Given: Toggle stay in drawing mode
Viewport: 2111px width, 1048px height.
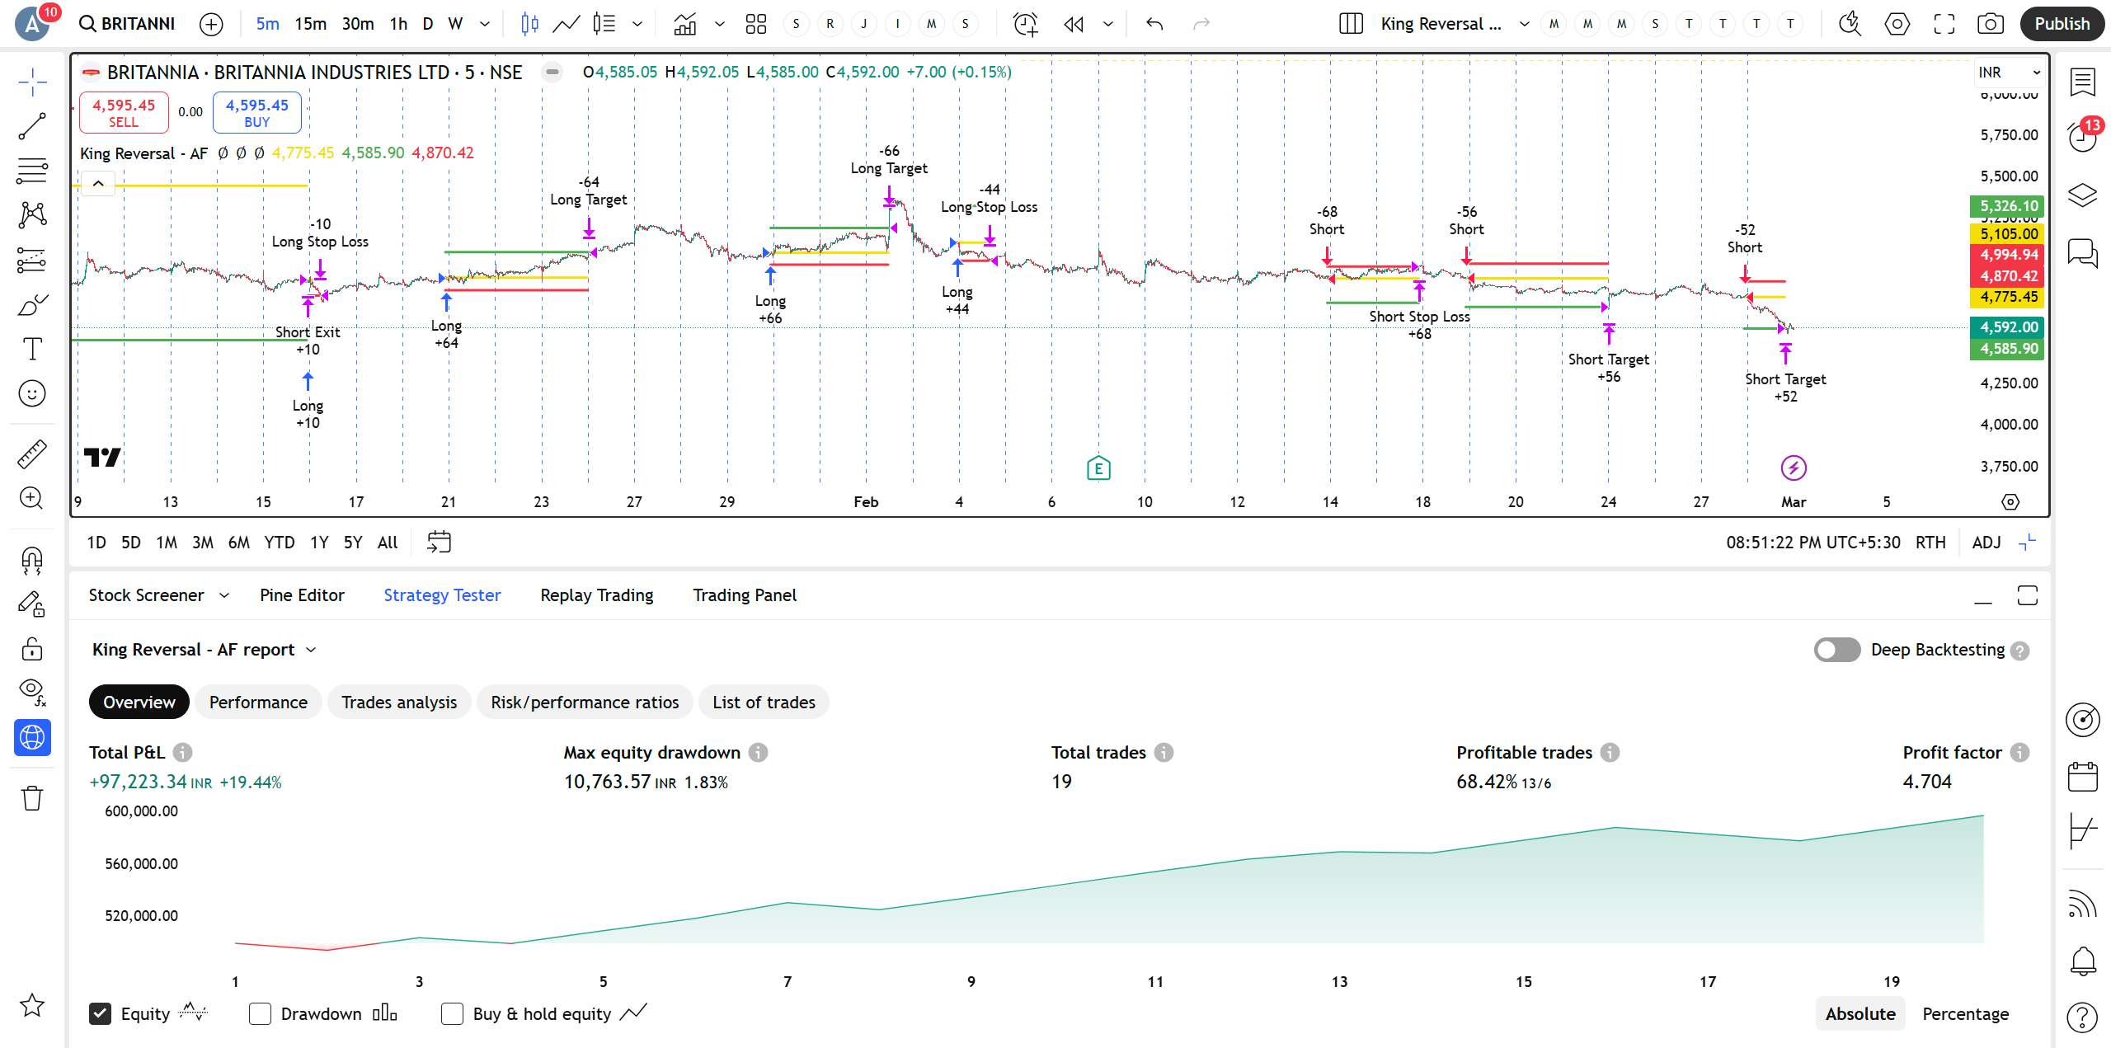Looking at the screenshot, I should click(x=32, y=605).
